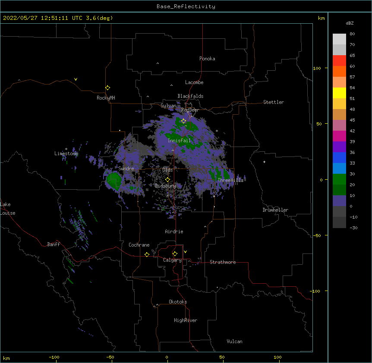
Task: Click the red 65 dBZ legend swatch
Action: click(x=339, y=61)
